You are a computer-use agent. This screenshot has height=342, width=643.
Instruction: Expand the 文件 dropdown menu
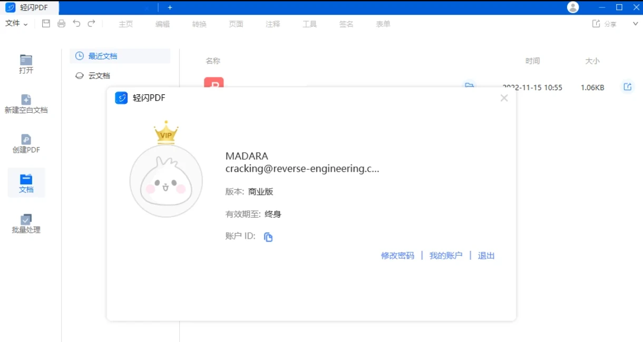click(16, 24)
